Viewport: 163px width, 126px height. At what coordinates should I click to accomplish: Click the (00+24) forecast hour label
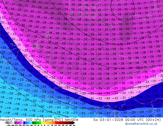tap(153, 120)
